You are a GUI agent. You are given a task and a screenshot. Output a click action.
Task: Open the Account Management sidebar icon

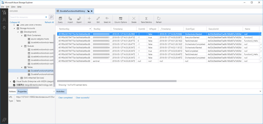click(x=4, y=20)
